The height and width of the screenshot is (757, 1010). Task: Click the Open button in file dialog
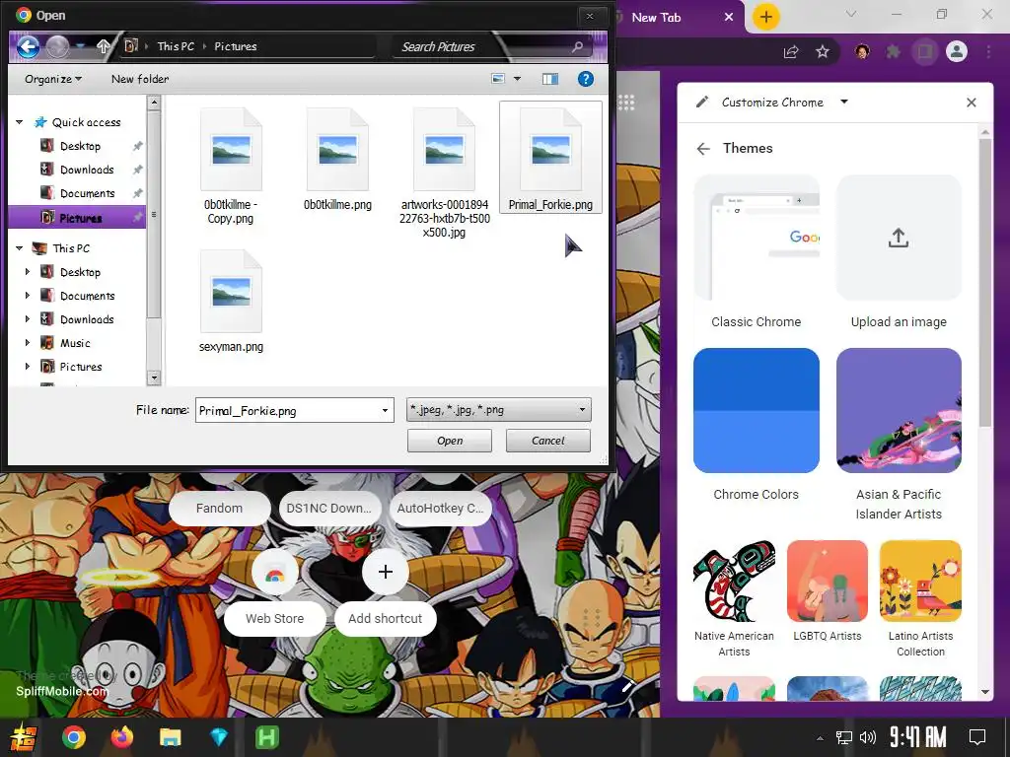point(450,441)
